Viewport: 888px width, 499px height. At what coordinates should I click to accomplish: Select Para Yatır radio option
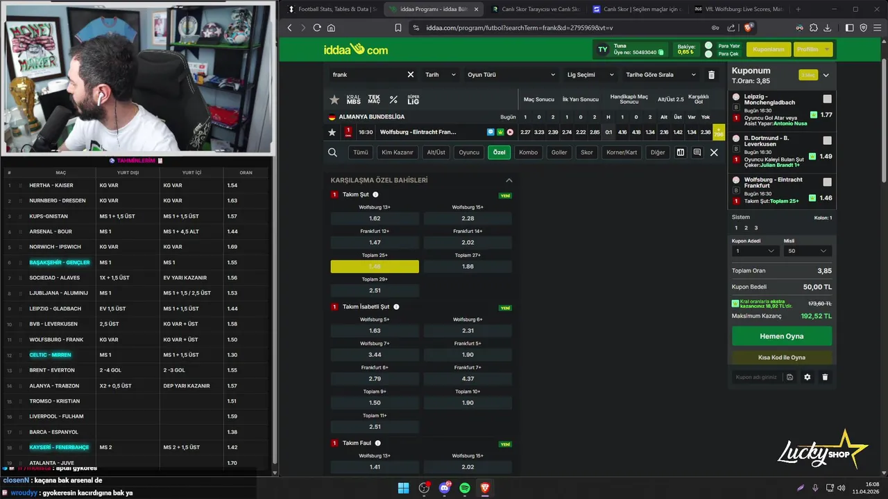(x=708, y=46)
